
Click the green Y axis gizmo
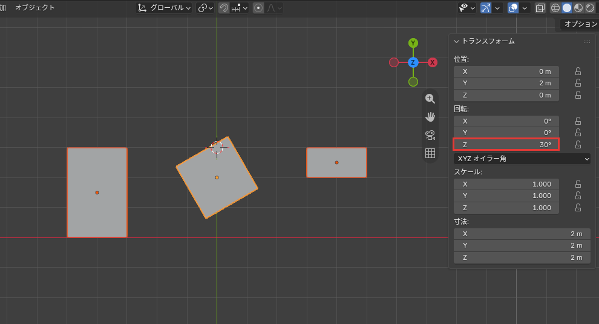(413, 43)
